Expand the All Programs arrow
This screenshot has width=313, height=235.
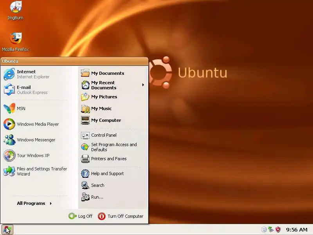click(51, 203)
